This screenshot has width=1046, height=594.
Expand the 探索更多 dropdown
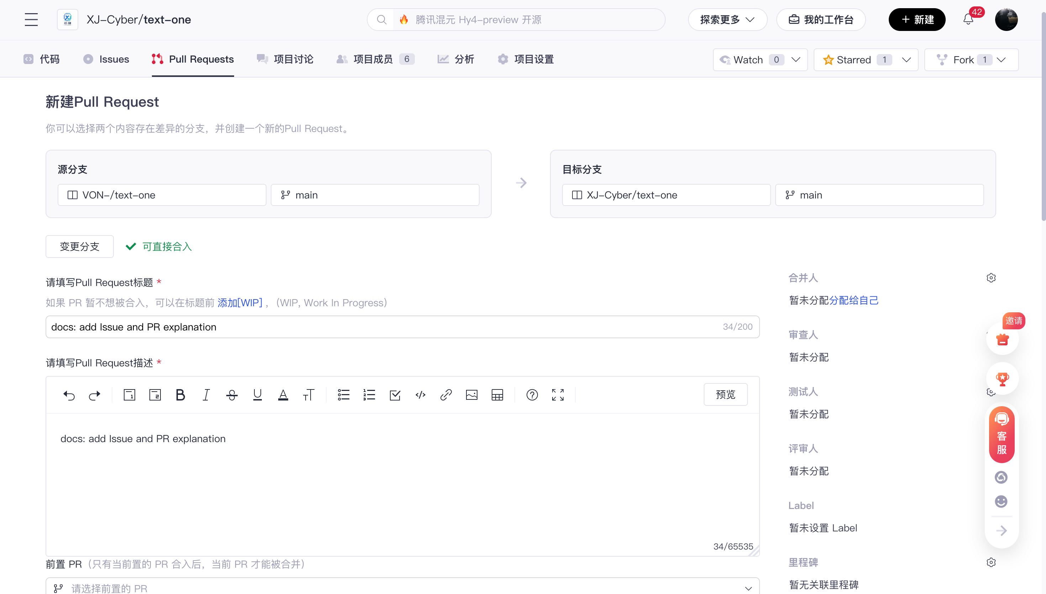727,20
